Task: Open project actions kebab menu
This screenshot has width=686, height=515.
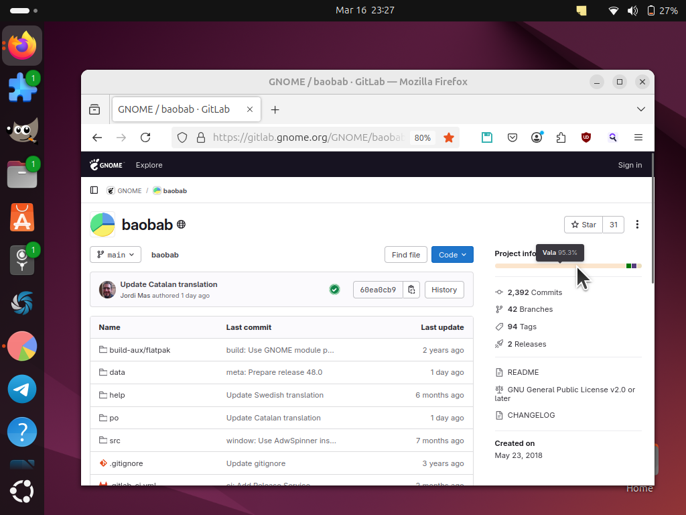Action: [x=637, y=225]
